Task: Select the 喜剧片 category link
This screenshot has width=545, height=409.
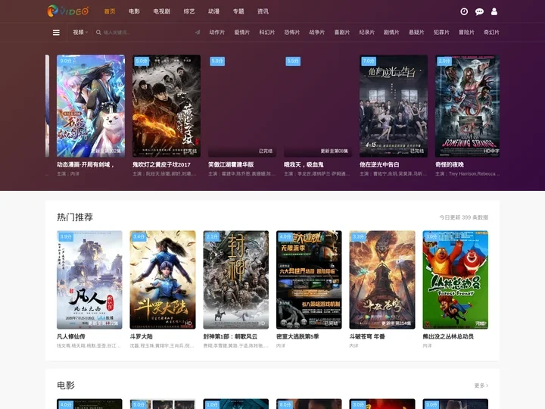Action: pyautogui.click(x=342, y=33)
